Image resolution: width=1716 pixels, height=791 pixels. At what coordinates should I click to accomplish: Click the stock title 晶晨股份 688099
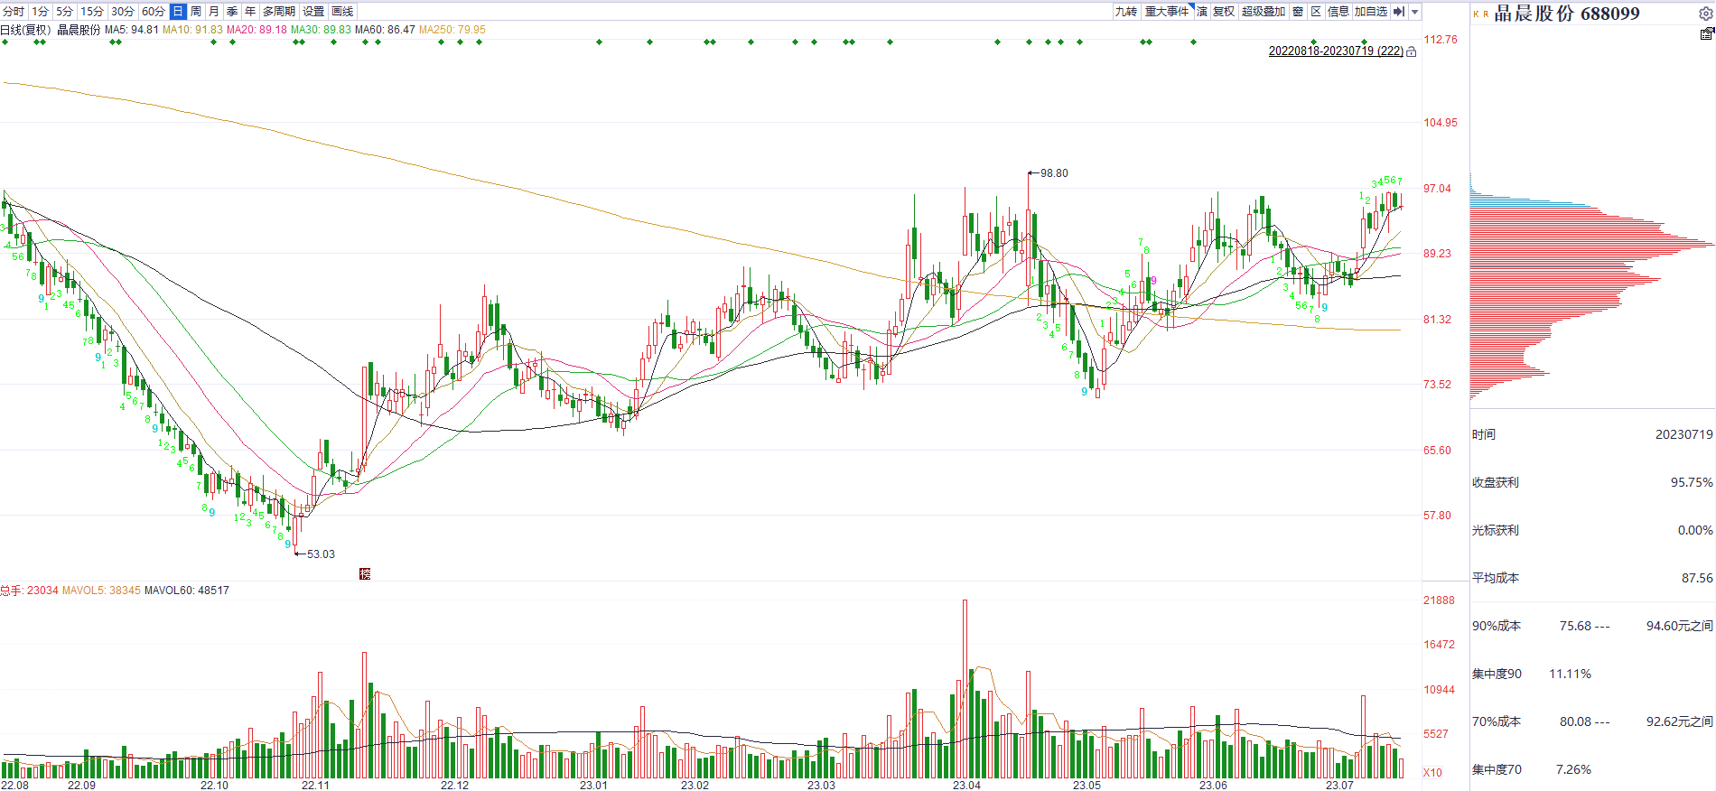pos(1567,14)
